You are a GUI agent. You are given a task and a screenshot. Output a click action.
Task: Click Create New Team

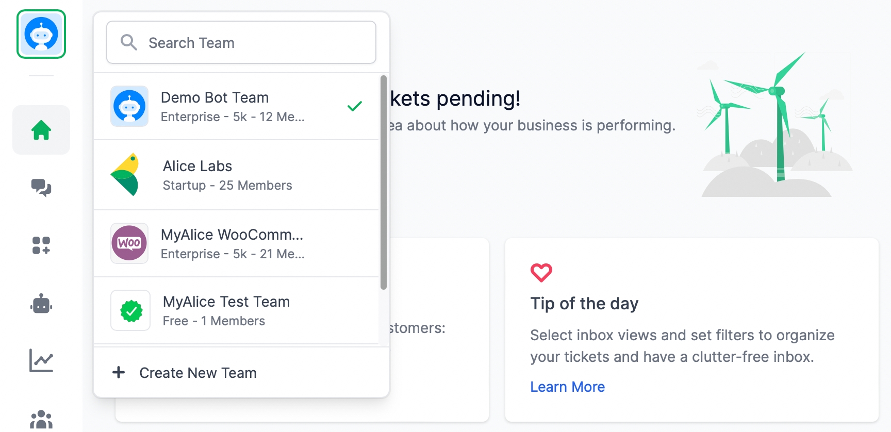[x=198, y=373]
